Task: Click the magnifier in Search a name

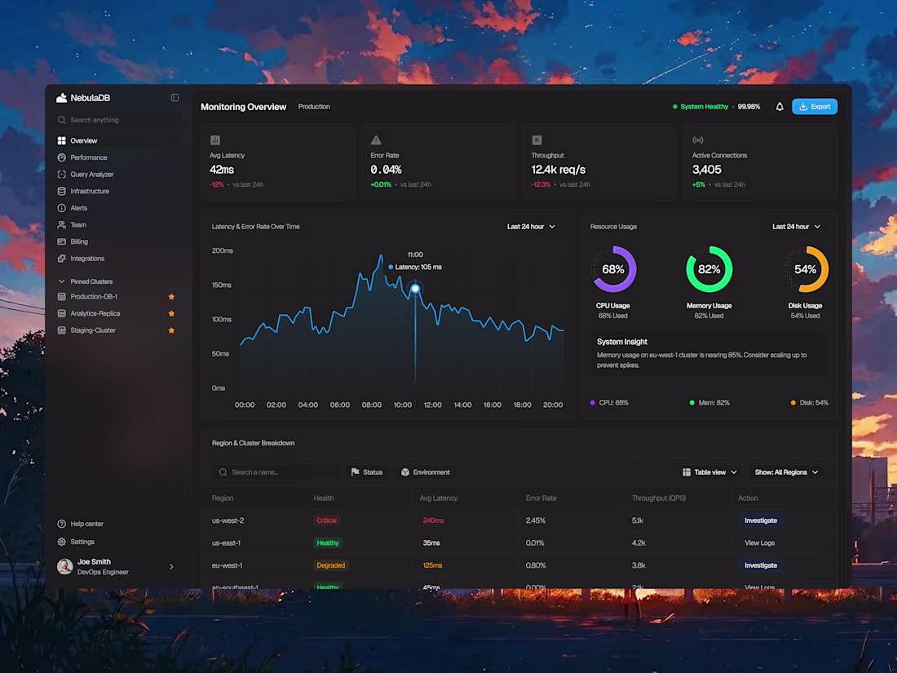Action: coord(223,472)
